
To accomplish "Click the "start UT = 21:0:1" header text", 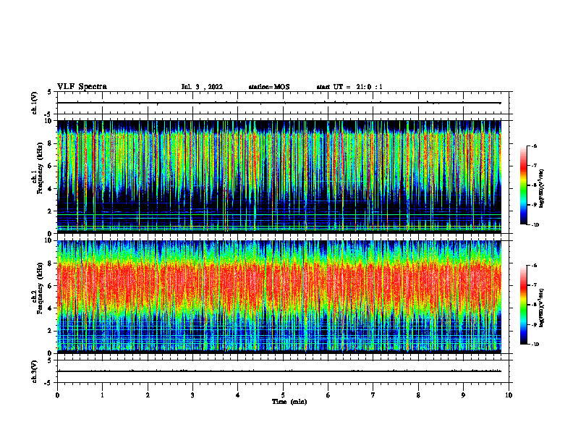I will (x=349, y=87).
